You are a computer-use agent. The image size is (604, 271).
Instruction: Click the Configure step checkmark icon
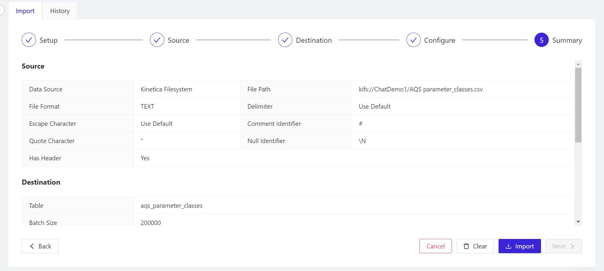click(413, 40)
